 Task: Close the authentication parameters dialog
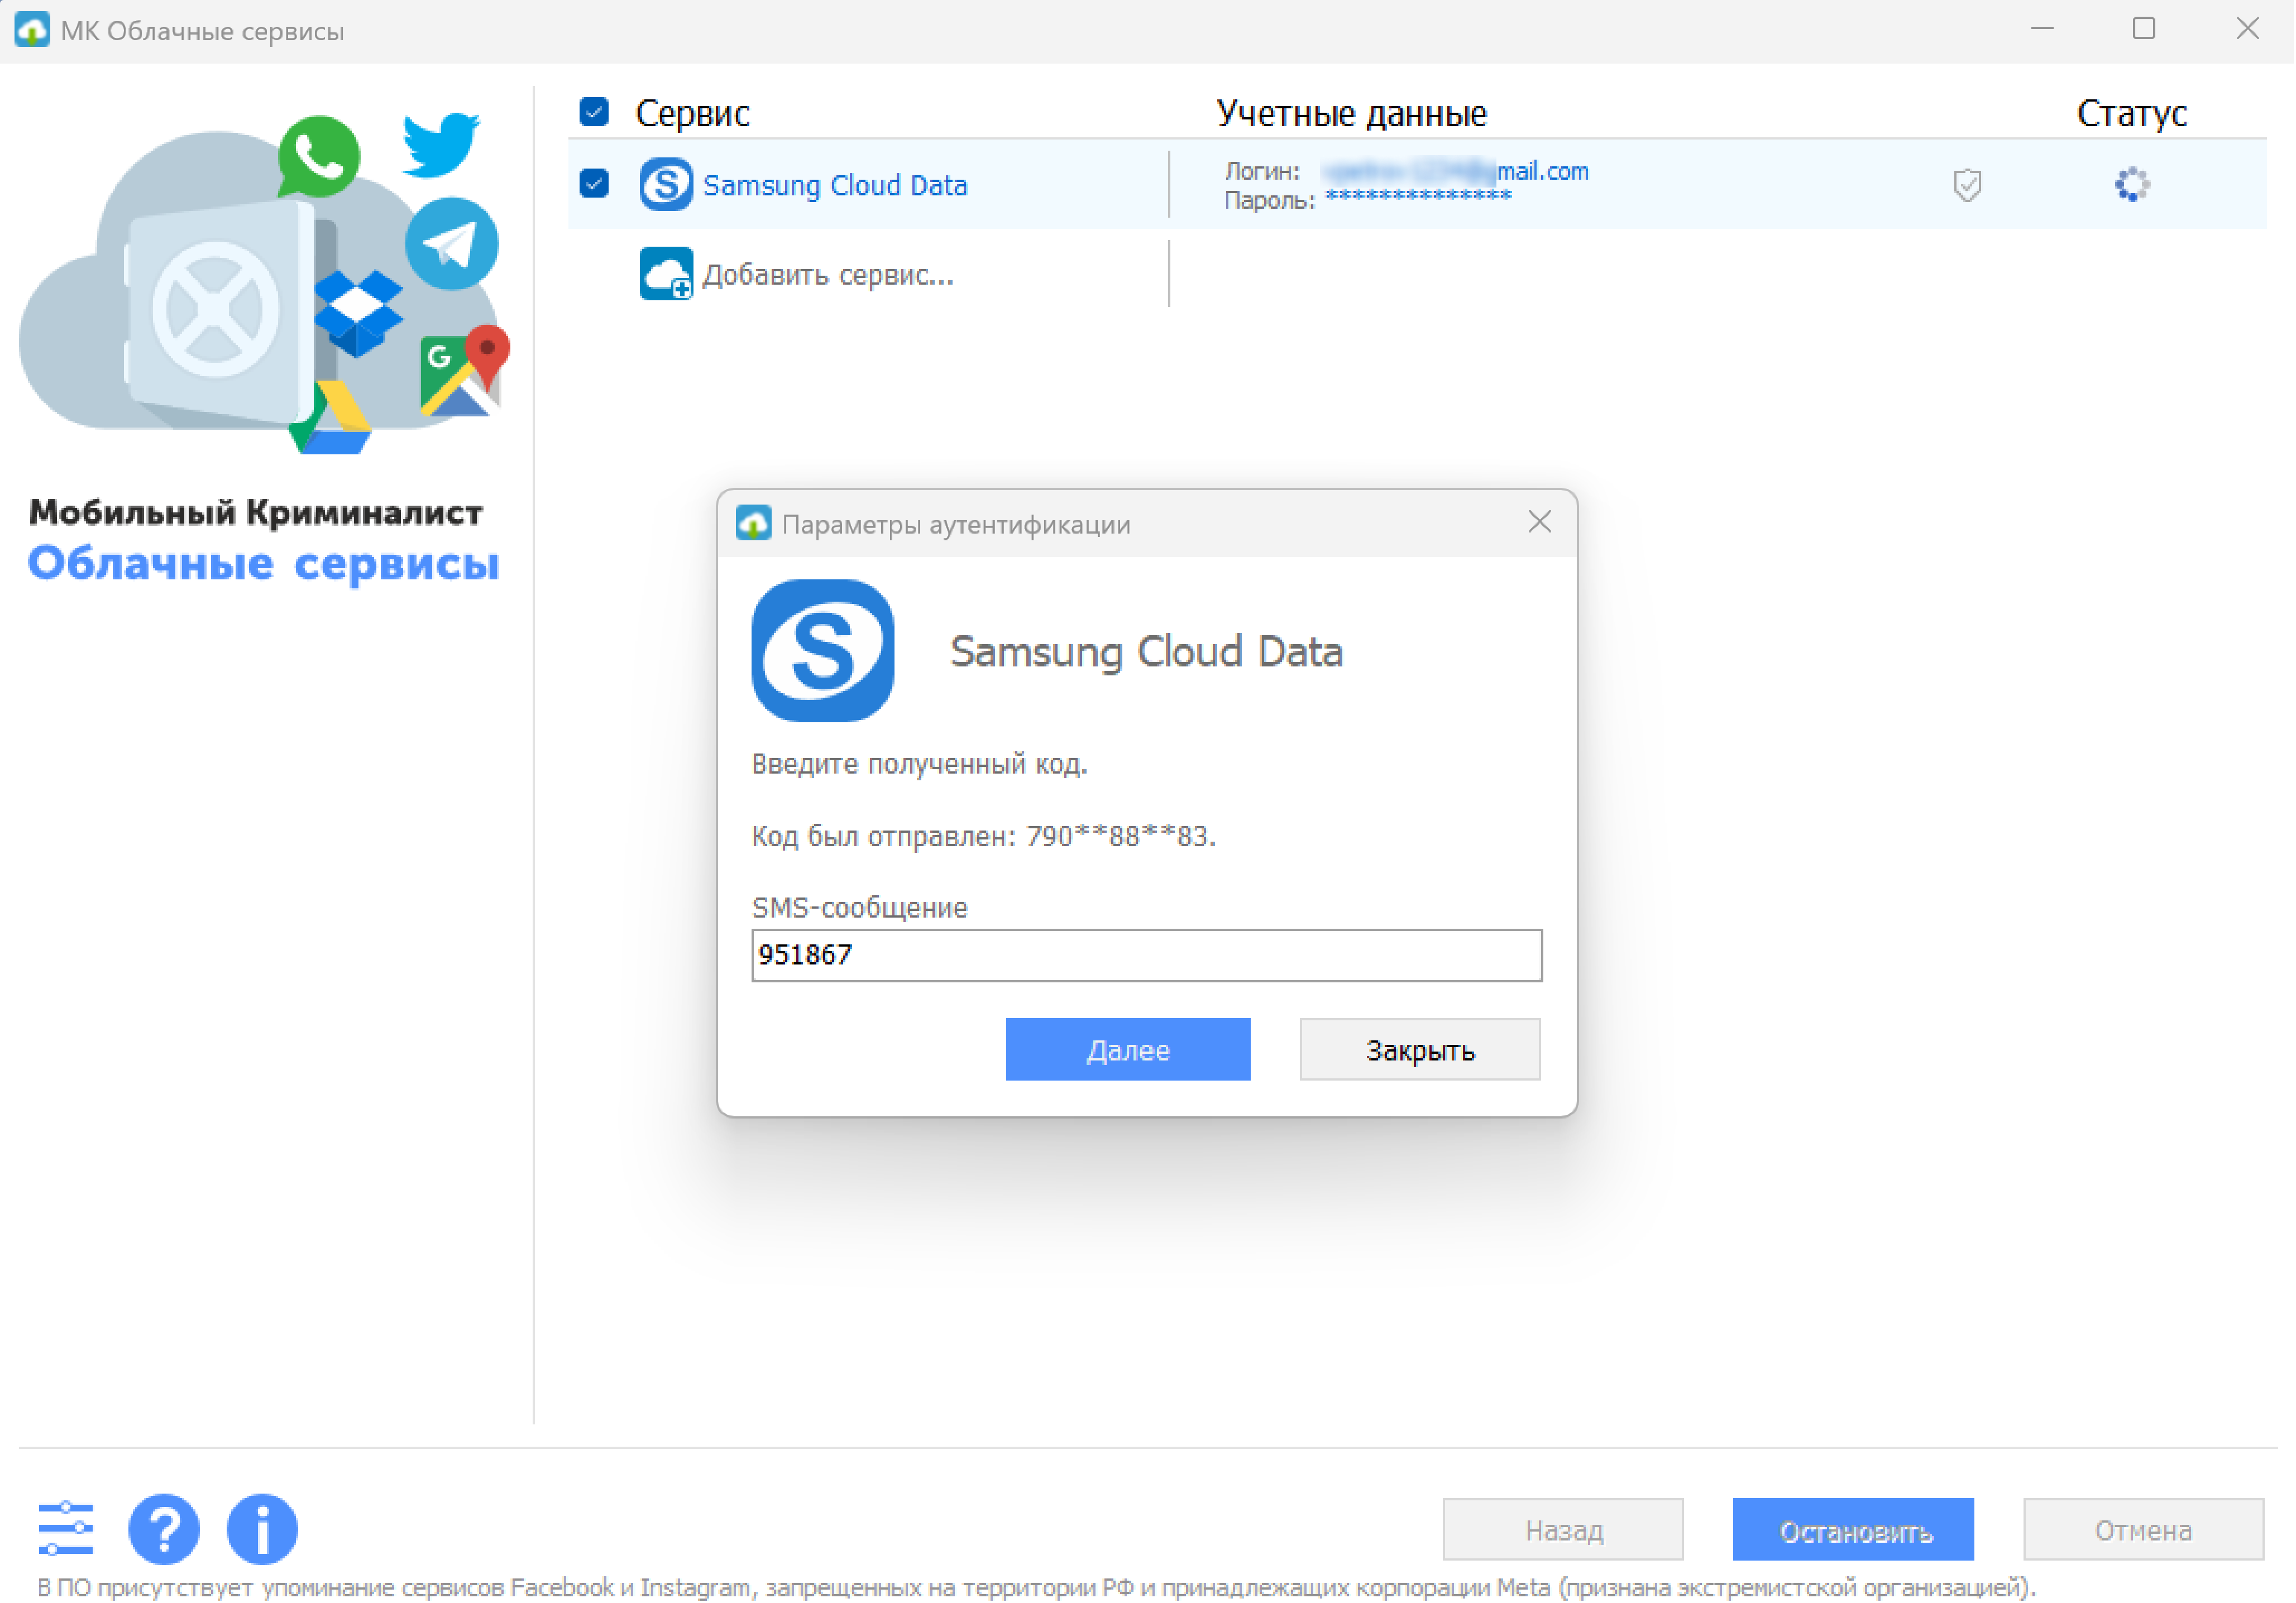coord(1540,522)
